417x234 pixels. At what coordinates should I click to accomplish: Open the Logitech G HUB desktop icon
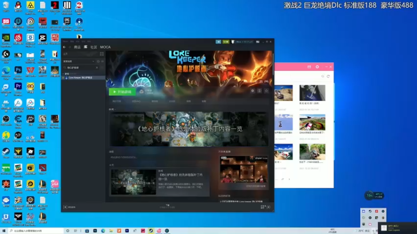[x=6, y=56]
